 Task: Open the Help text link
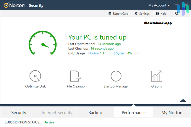coord(163,14)
